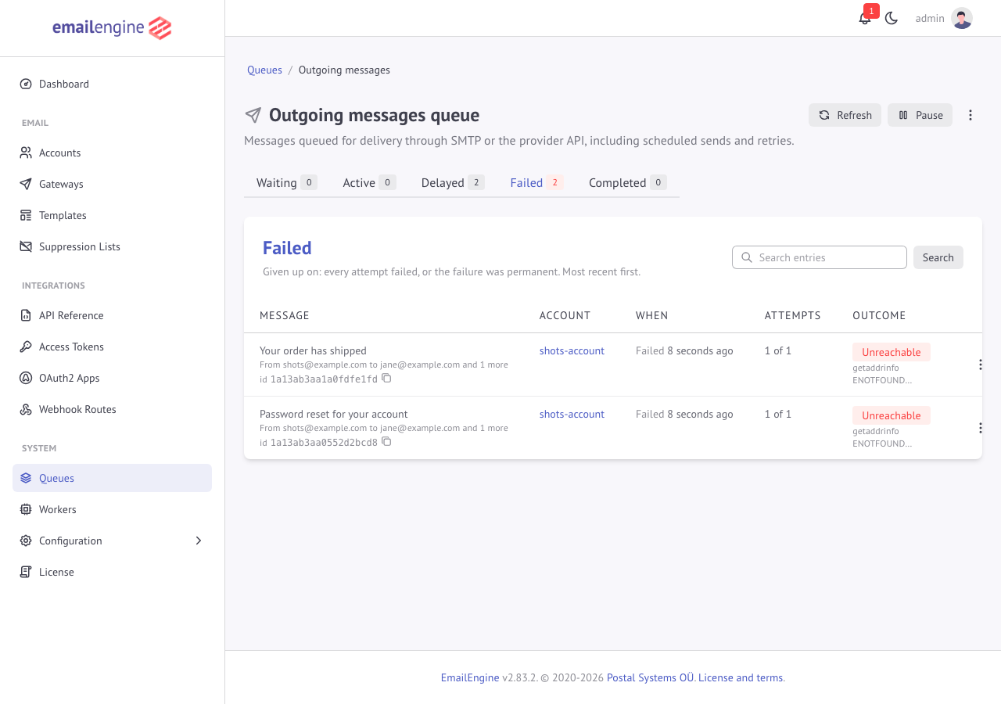
Task: Switch to the Waiting tab
Action: 286,182
